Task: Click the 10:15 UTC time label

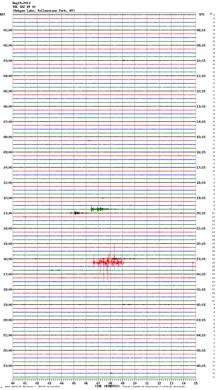Action: (201, 61)
